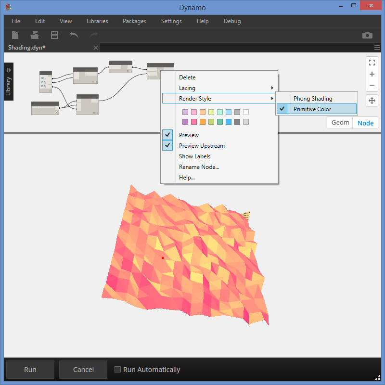The height and width of the screenshot is (385, 385).
Task: Pick the bright orange color swatch
Action: pos(203,122)
